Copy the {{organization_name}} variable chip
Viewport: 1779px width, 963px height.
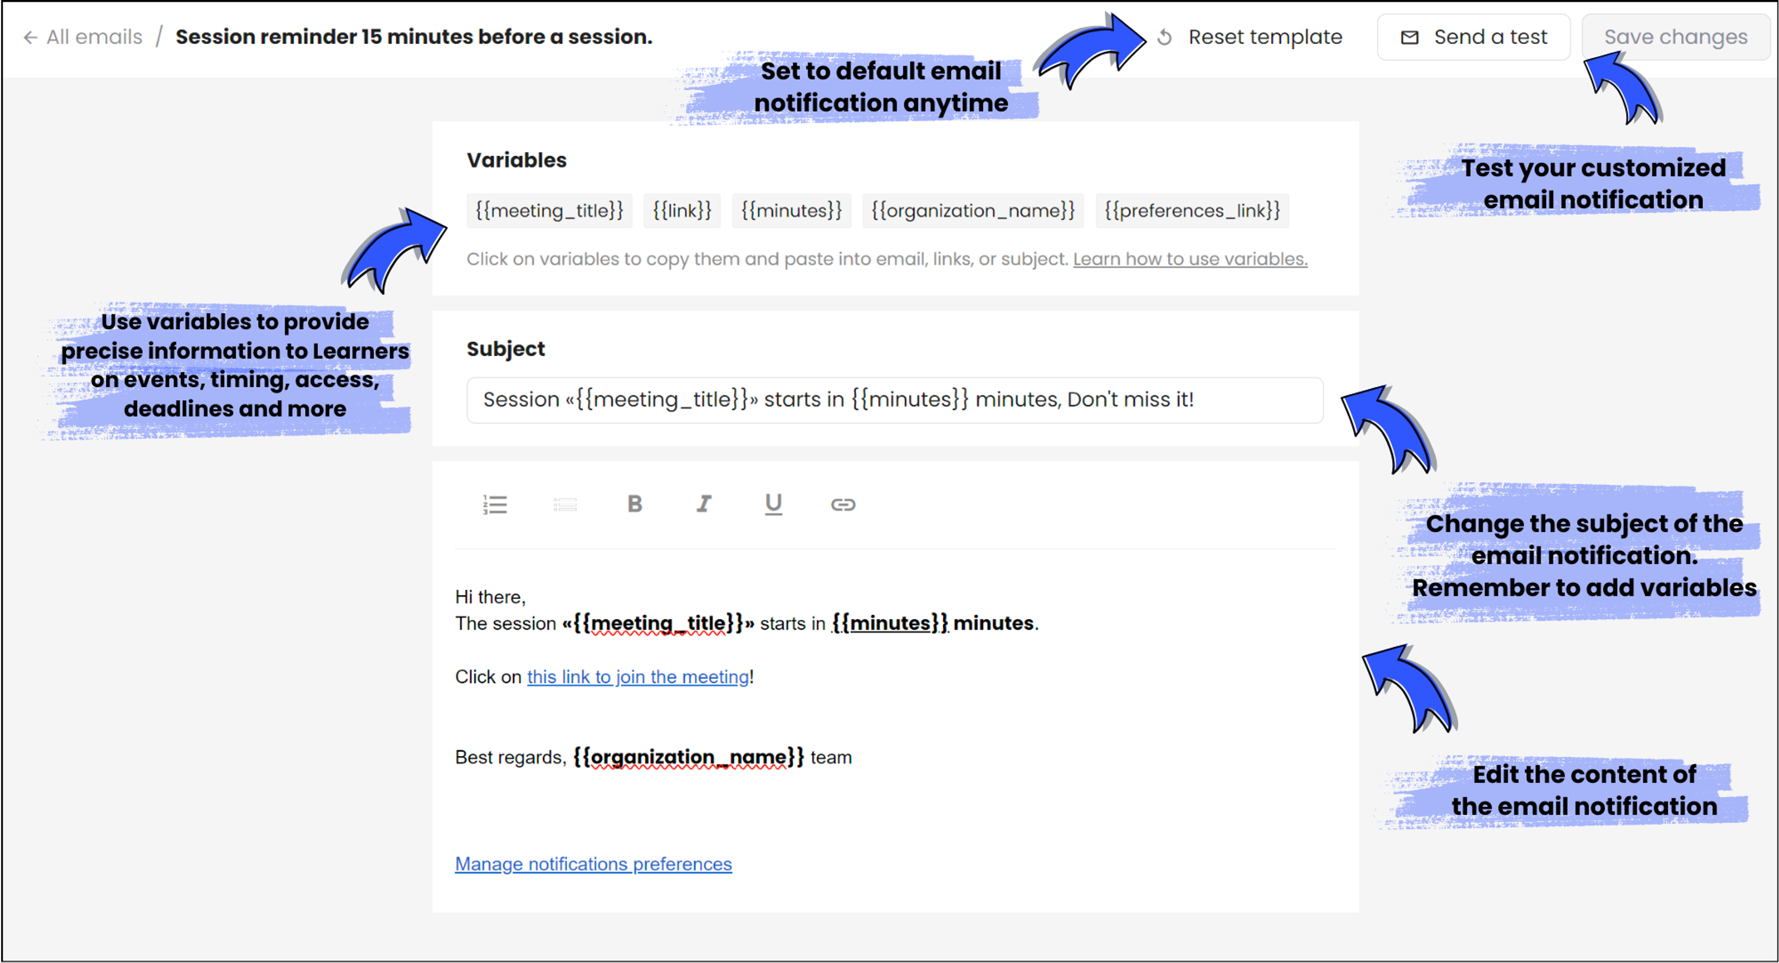coord(973,211)
